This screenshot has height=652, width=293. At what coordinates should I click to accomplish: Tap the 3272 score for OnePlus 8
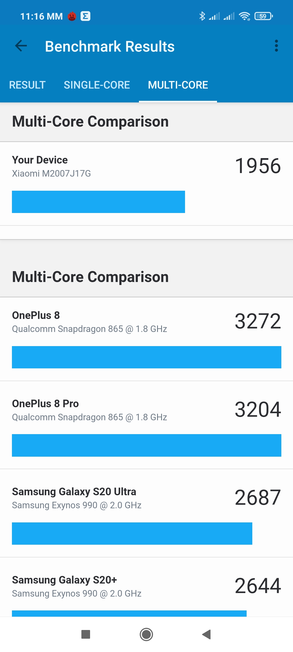point(258,321)
